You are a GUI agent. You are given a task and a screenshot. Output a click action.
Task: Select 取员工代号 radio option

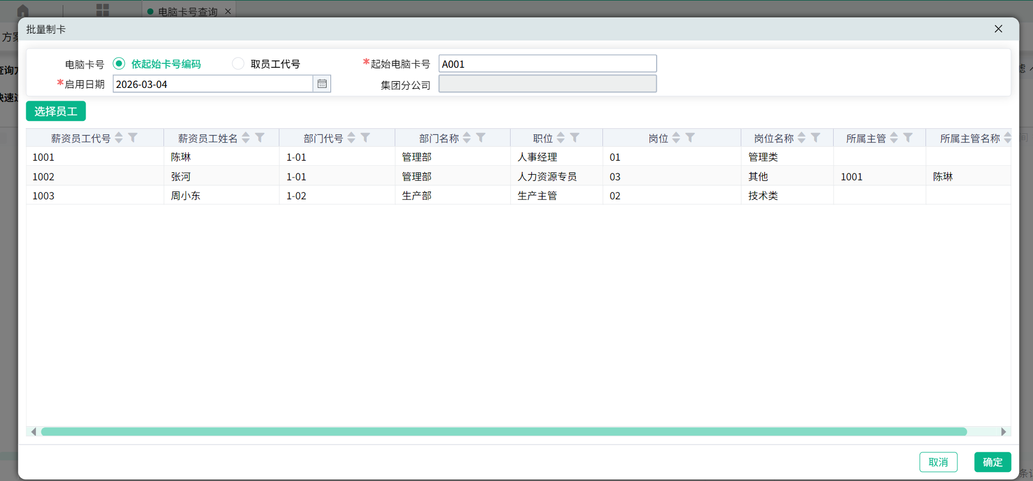point(238,64)
